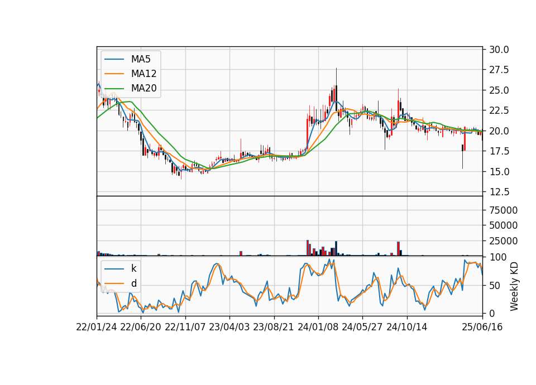The image size is (536, 385).
Task: Click the green MA20 legend line sample
Action: pyautogui.click(x=114, y=89)
